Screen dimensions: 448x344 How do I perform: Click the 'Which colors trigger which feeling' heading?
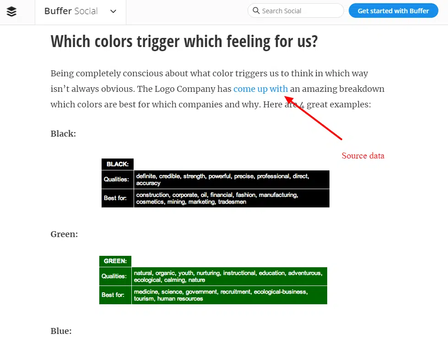(x=184, y=41)
